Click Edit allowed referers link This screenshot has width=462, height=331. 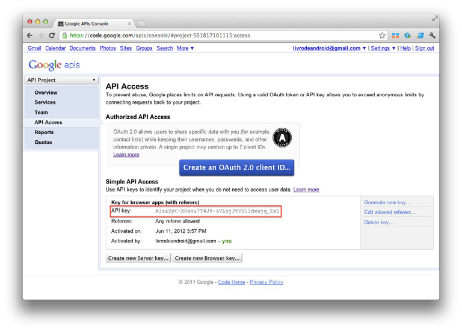click(390, 212)
